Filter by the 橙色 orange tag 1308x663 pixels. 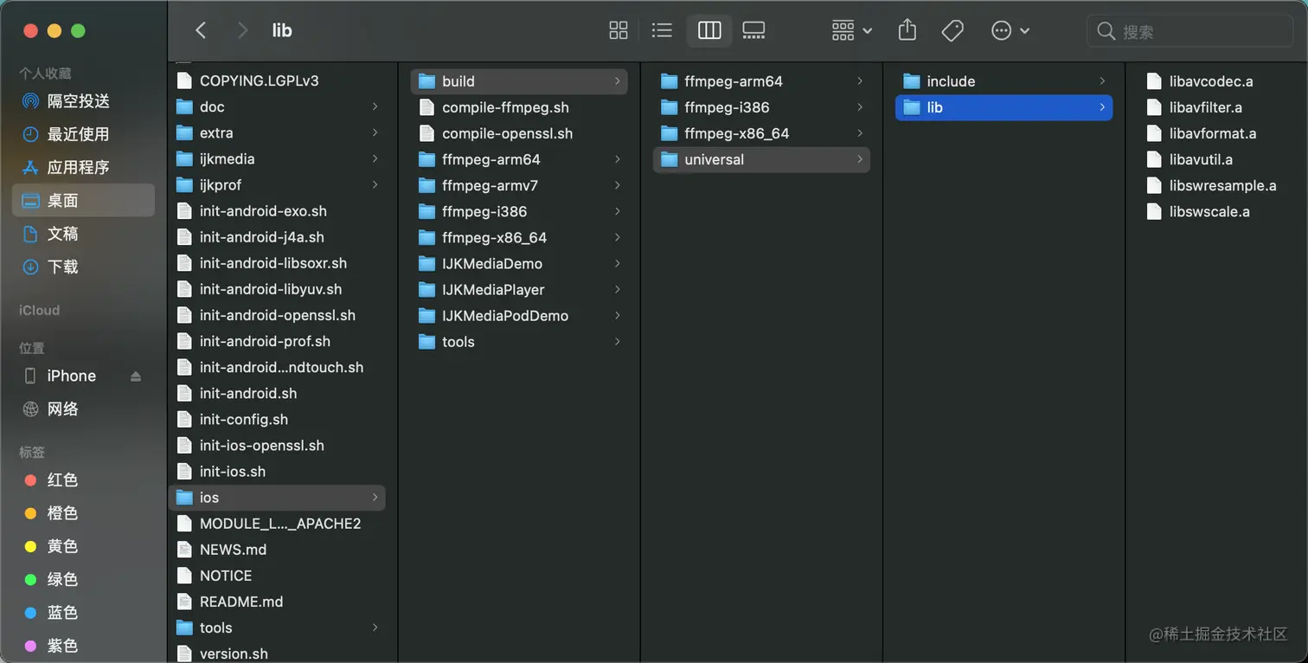click(x=83, y=512)
